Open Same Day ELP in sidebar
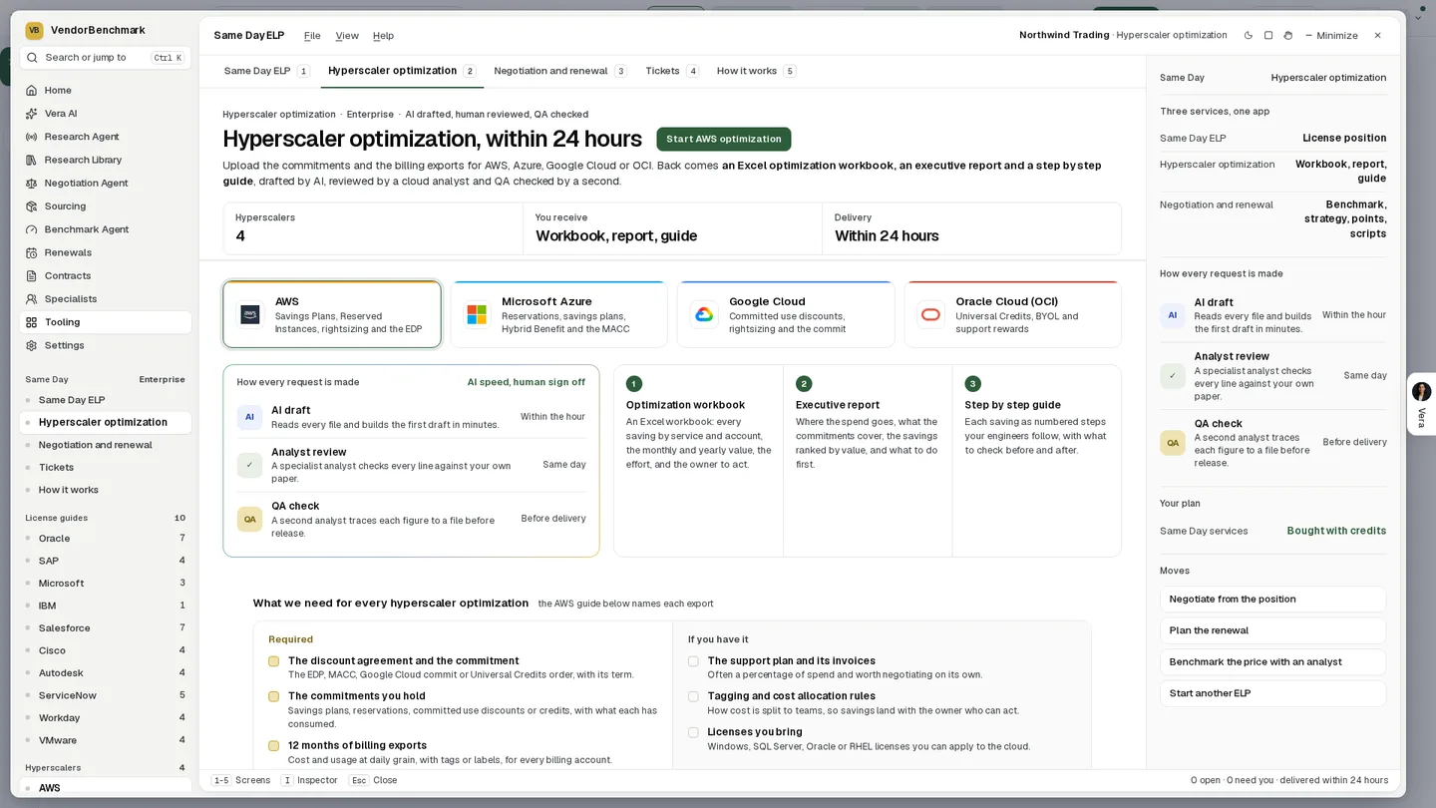The image size is (1436, 808). [x=105, y=400]
